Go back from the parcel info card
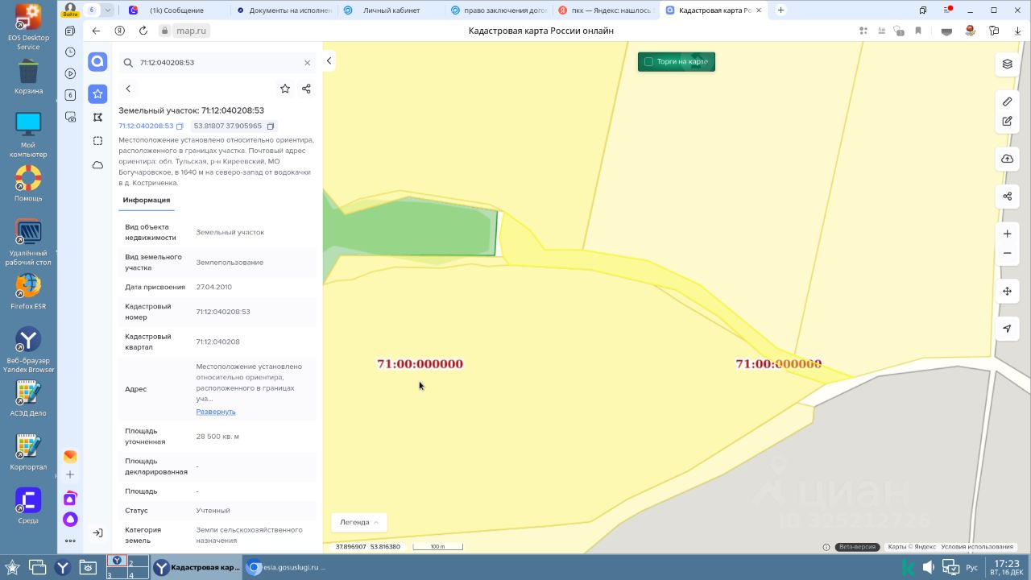Image resolution: width=1031 pixels, height=580 pixels. coord(128,89)
